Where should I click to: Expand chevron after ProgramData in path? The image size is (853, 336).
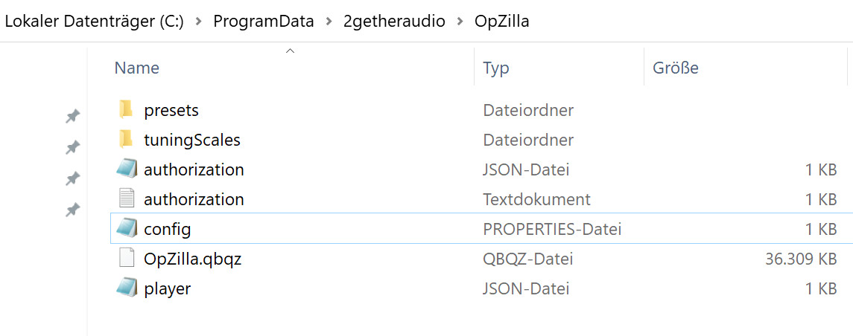pos(329,22)
